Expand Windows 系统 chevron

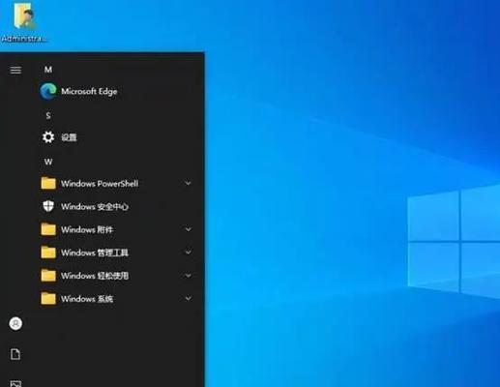pos(188,299)
